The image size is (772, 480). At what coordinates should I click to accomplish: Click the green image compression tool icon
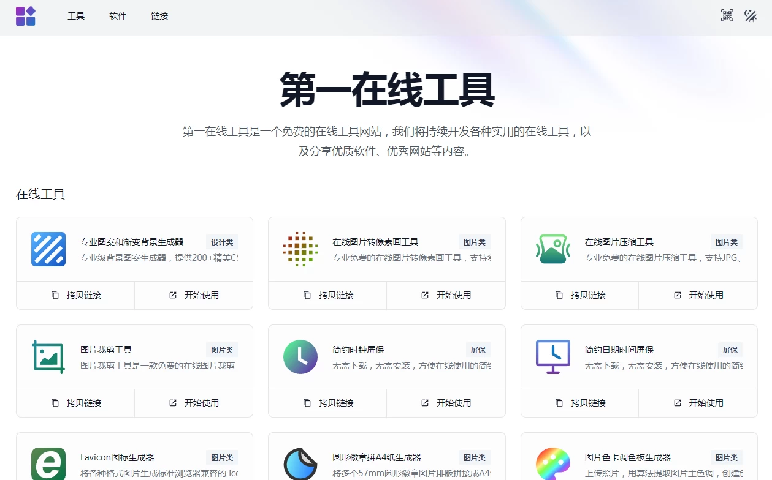tap(553, 249)
